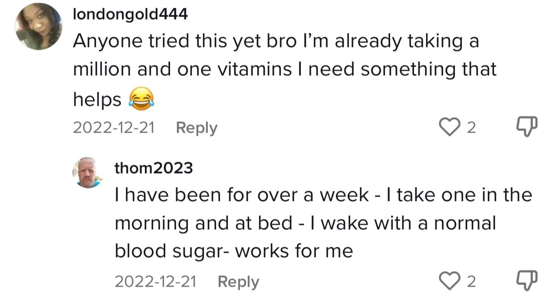The height and width of the screenshot is (298, 558).
Task: Click the "I have been for over a week" line
Action: tap(323, 195)
